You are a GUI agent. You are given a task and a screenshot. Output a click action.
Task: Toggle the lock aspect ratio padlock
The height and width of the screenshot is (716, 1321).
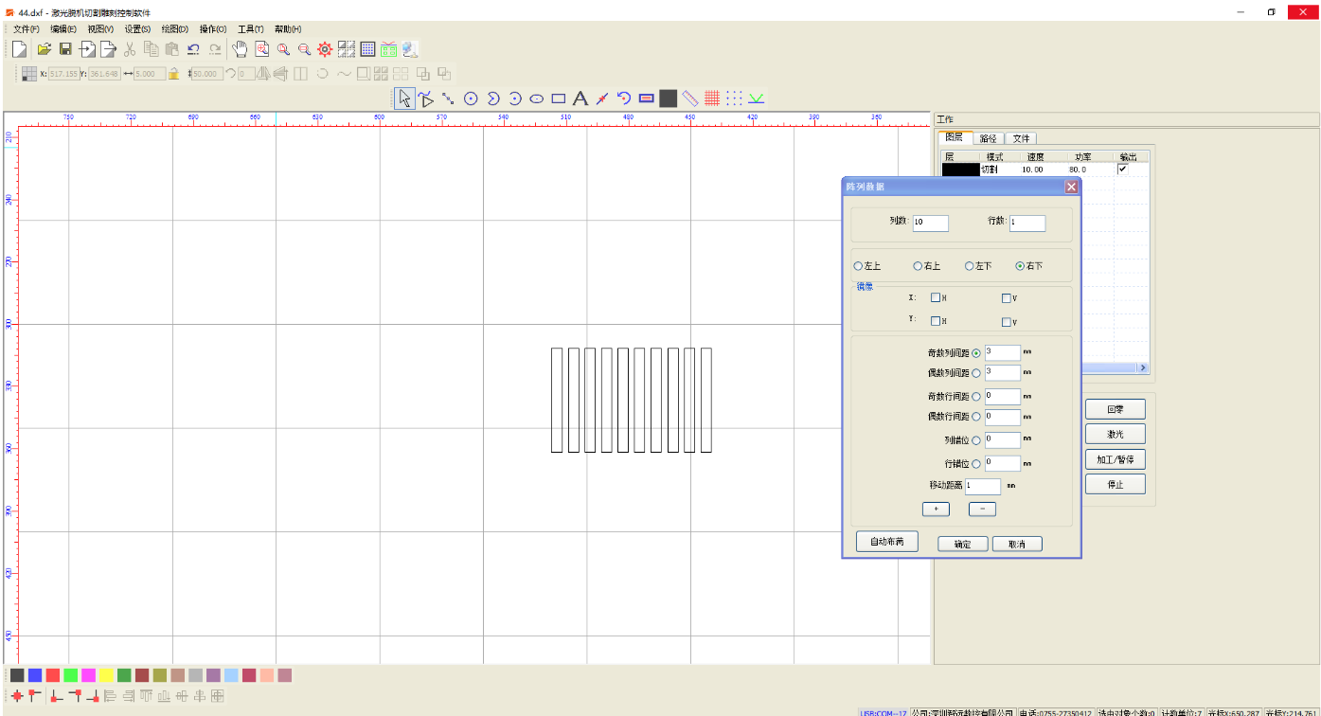174,74
